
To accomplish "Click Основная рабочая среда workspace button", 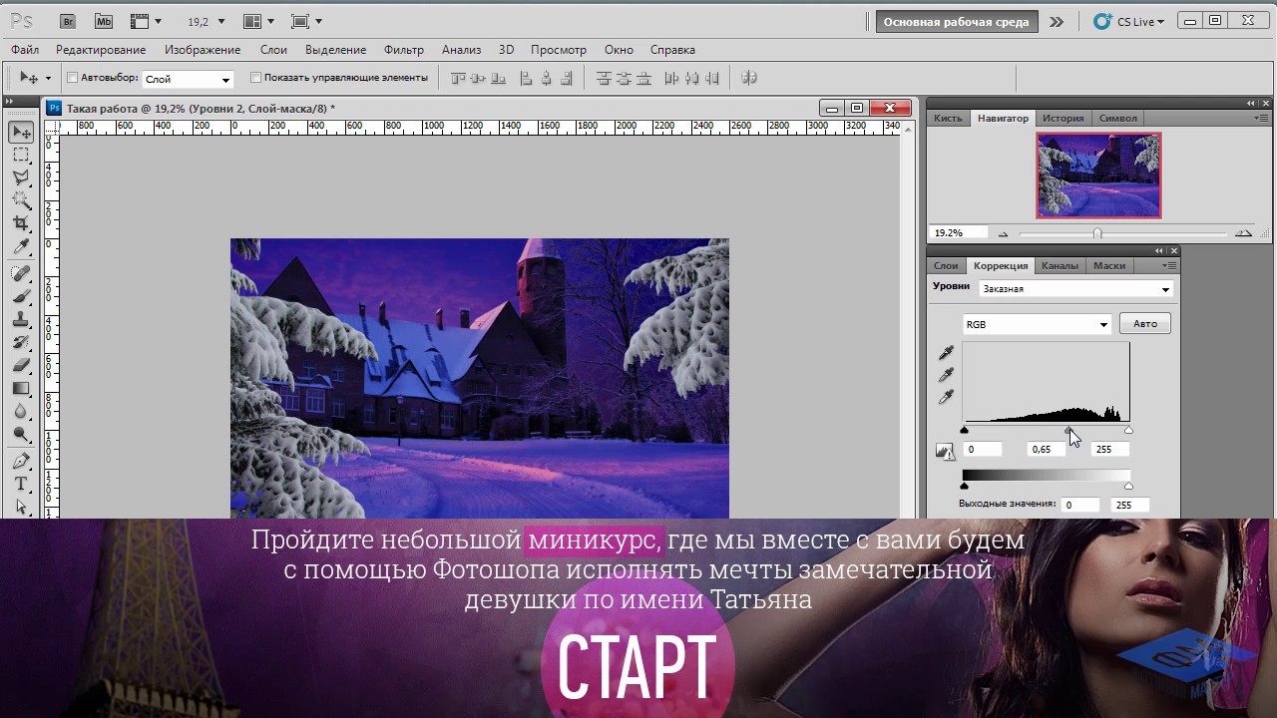I will tap(956, 22).
